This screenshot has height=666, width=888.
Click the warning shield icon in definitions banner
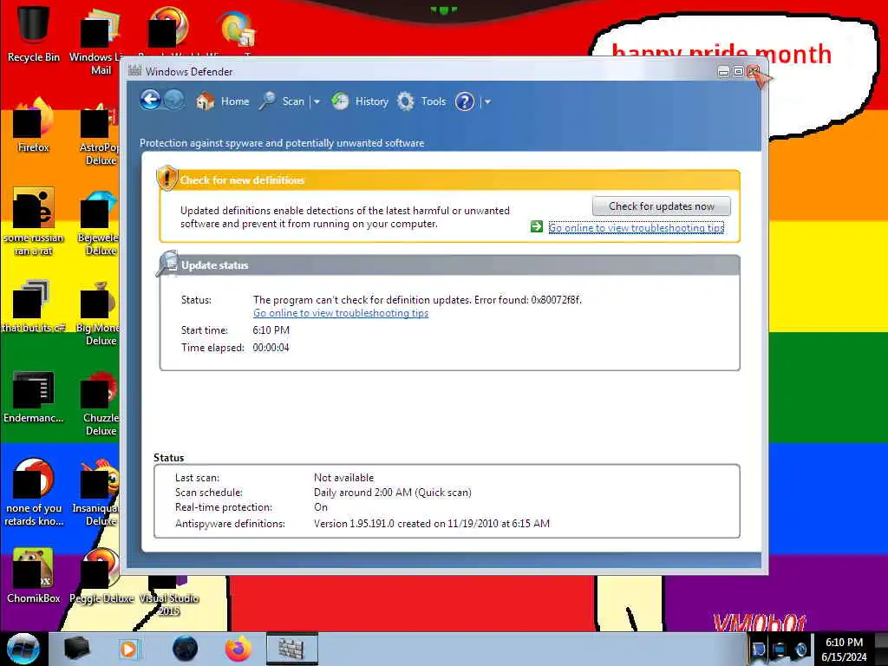[166, 178]
